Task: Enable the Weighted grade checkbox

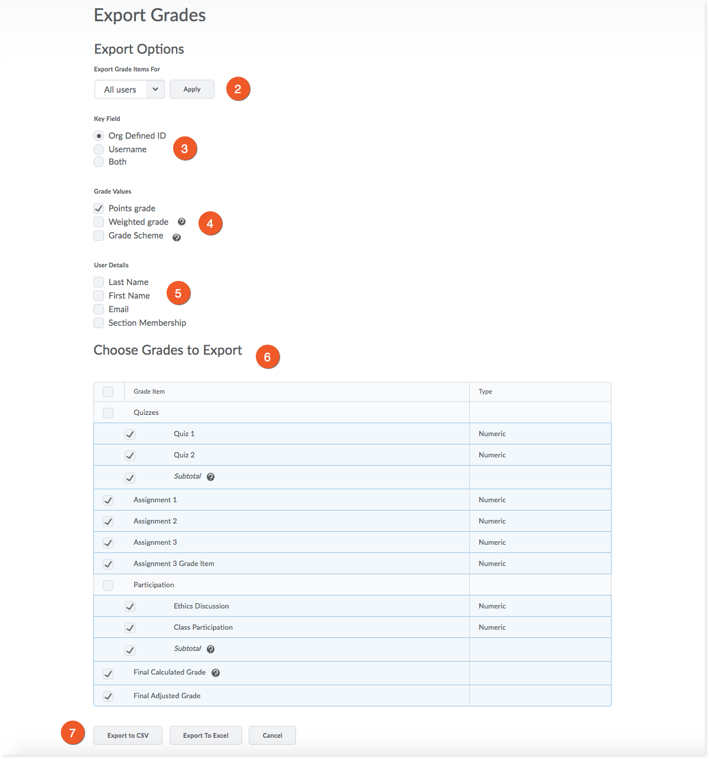Action: [99, 222]
